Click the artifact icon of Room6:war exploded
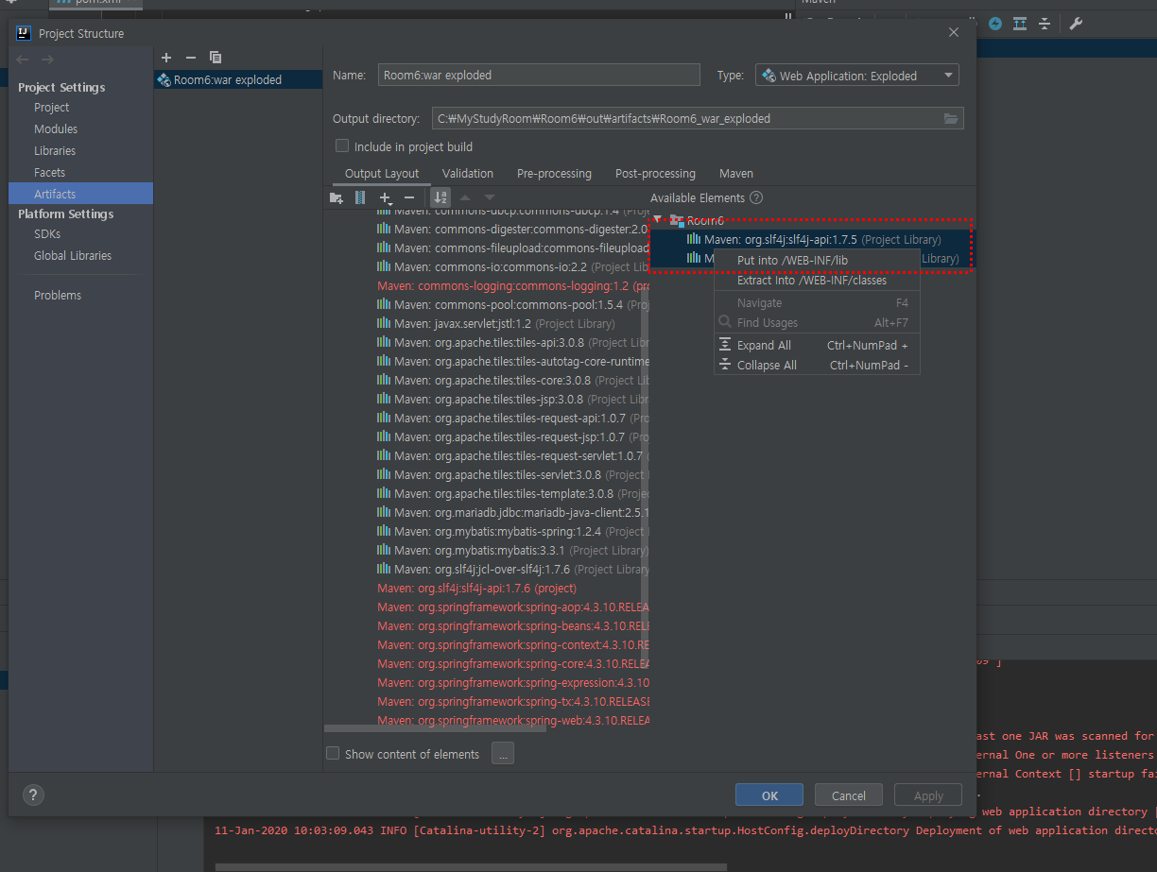The height and width of the screenshot is (872, 1157). [164, 79]
